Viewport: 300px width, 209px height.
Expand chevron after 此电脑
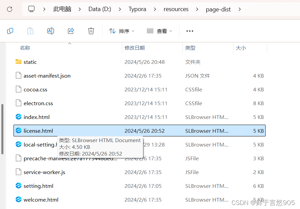coord(80,9)
